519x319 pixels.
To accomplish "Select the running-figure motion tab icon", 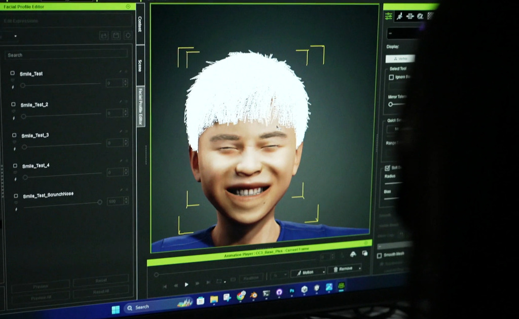I will 399,16.
